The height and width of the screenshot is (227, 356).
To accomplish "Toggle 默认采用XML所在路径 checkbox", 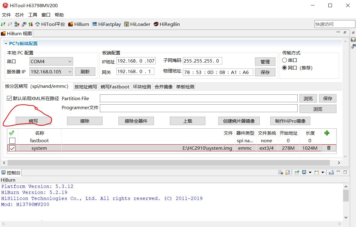I will tap(9, 99).
